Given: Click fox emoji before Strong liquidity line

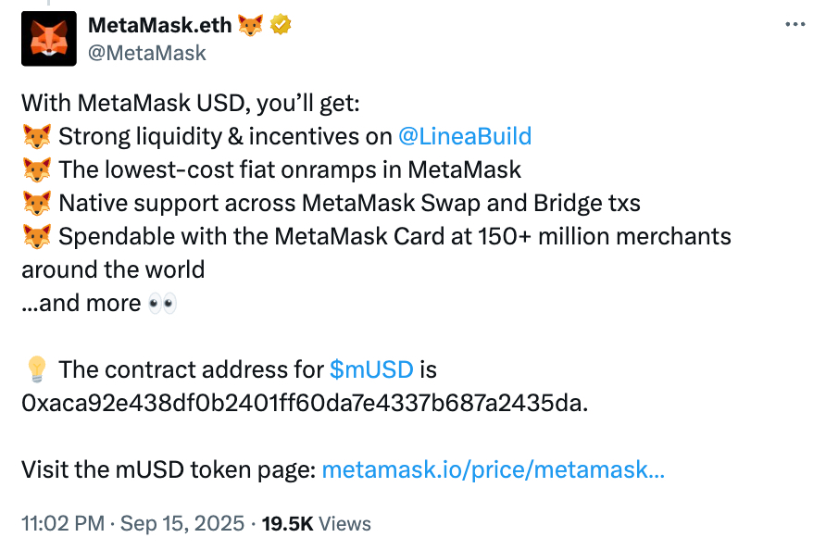Looking at the screenshot, I should pyautogui.click(x=37, y=136).
